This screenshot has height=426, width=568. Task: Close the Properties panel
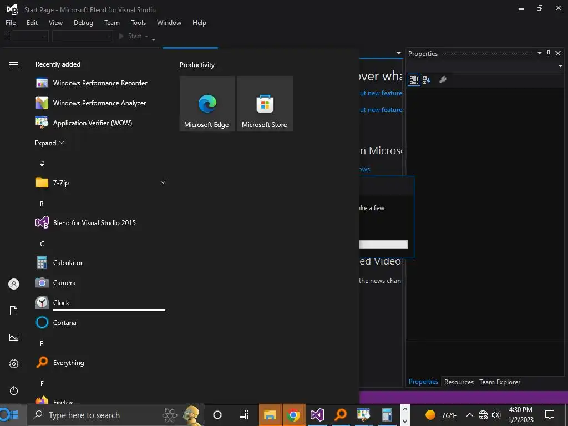pyautogui.click(x=558, y=53)
